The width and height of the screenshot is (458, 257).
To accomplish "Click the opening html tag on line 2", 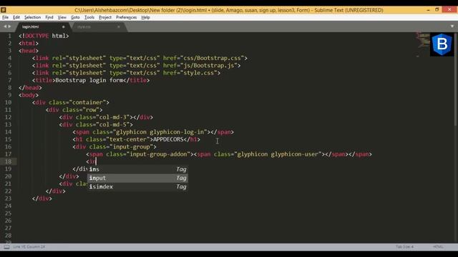I will pyautogui.click(x=29, y=44).
